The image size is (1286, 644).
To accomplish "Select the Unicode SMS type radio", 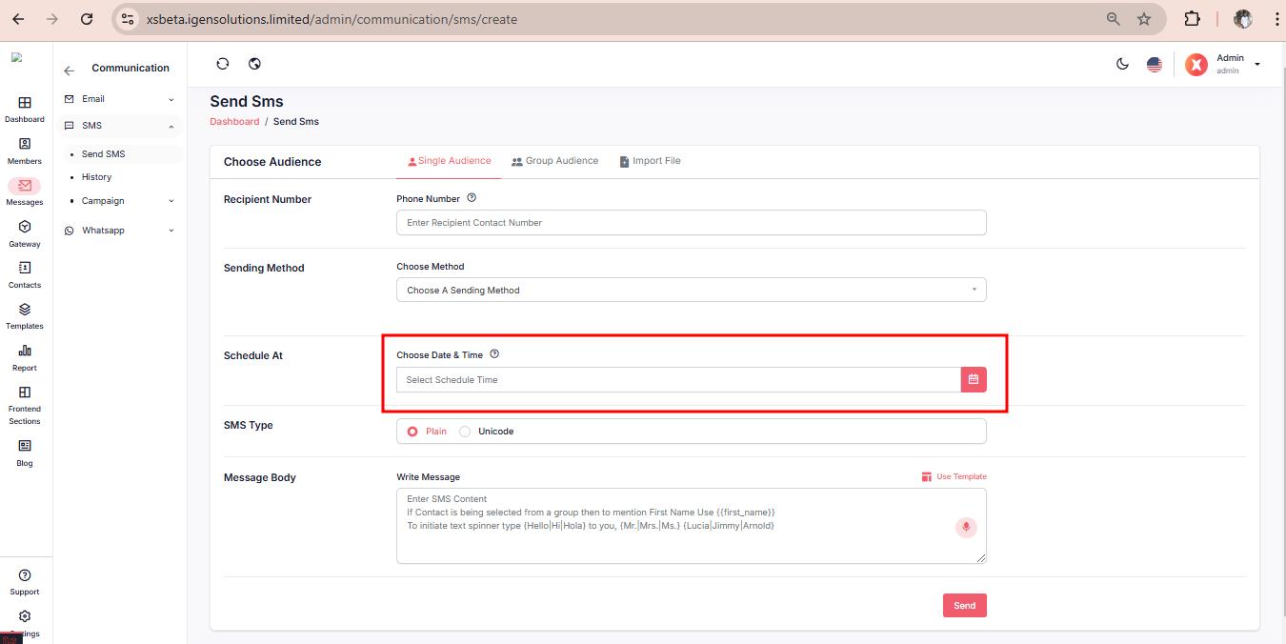I will pos(465,432).
